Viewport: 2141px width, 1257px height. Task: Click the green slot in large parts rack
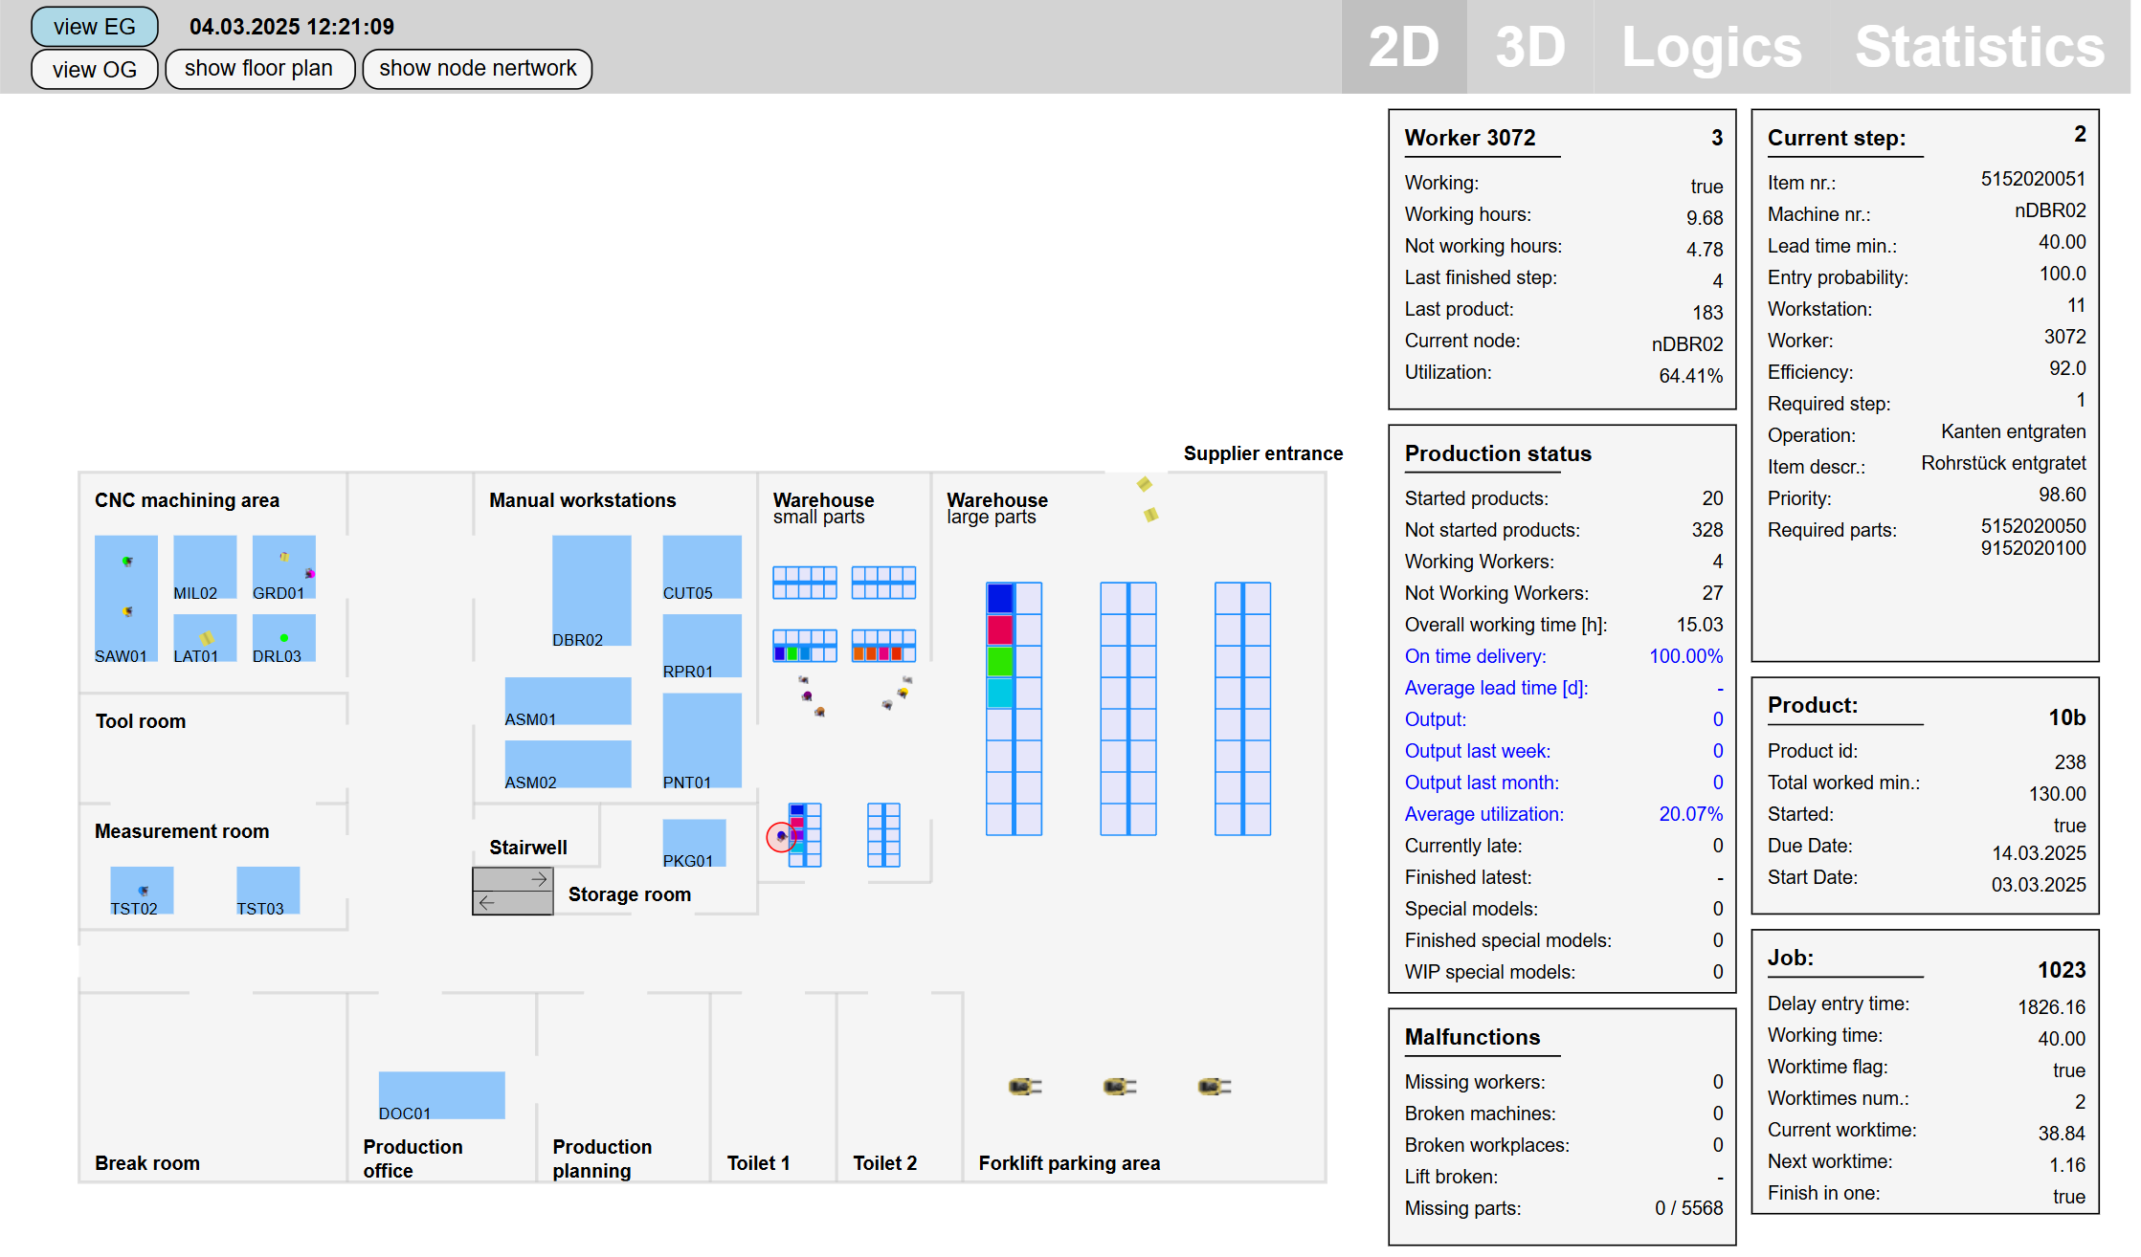point(1000,662)
